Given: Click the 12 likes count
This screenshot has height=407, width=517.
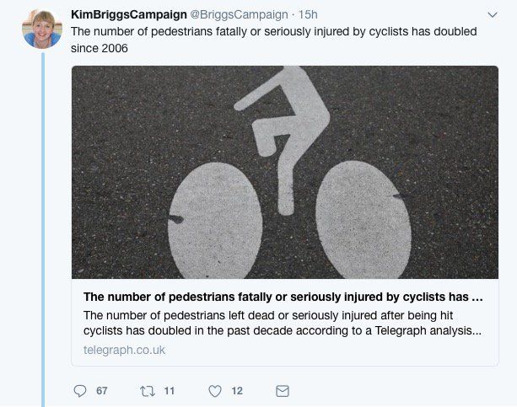Looking at the screenshot, I should click(x=236, y=391).
